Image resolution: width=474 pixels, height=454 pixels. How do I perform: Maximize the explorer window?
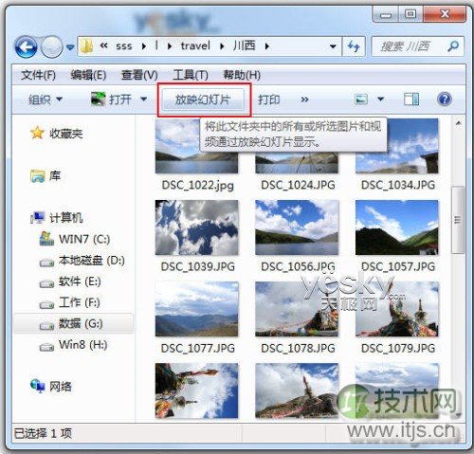pyautogui.click(x=410, y=14)
